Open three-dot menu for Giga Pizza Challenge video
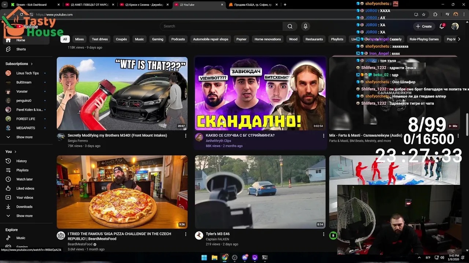 pyautogui.click(x=185, y=234)
